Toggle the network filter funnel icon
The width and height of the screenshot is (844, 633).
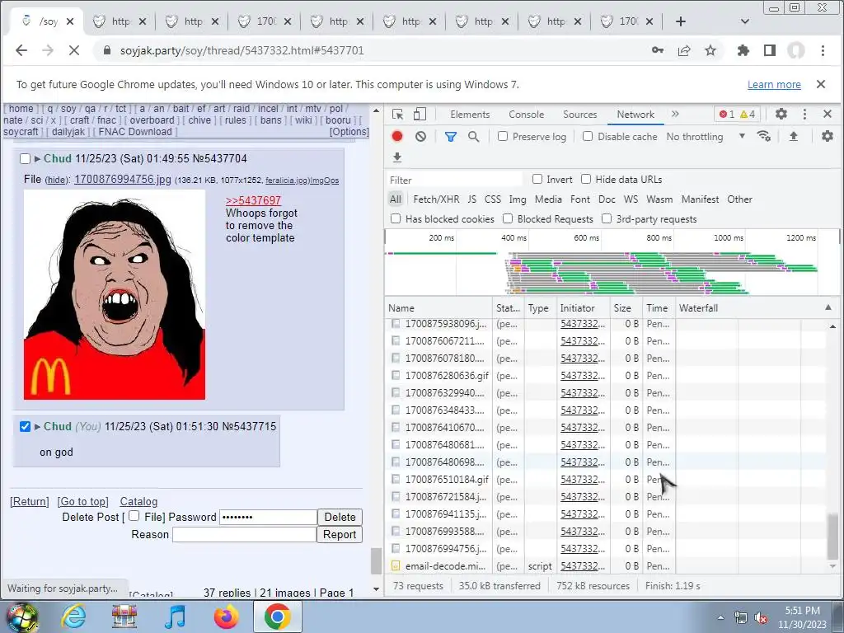click(451, 137)
